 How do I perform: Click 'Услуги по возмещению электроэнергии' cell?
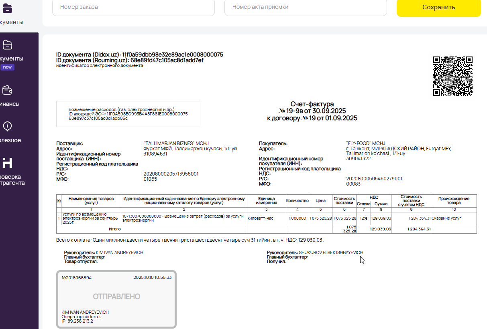click(91, 218)
